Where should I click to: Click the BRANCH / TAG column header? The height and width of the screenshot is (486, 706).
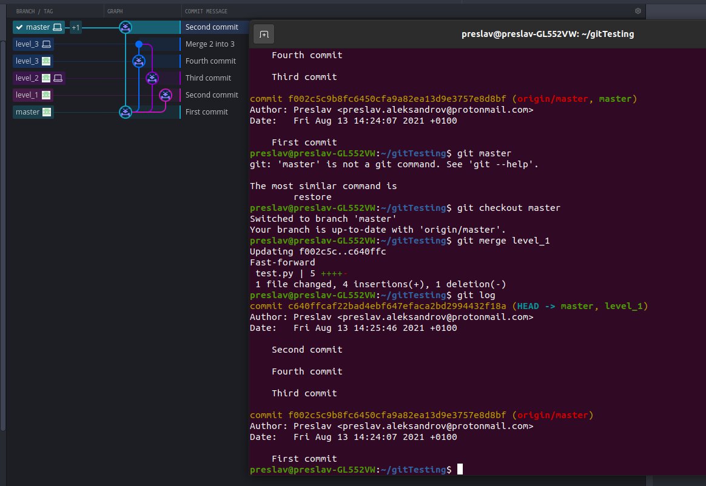tap(35, 12)
